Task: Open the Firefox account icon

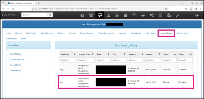Action: pos(191,9)
